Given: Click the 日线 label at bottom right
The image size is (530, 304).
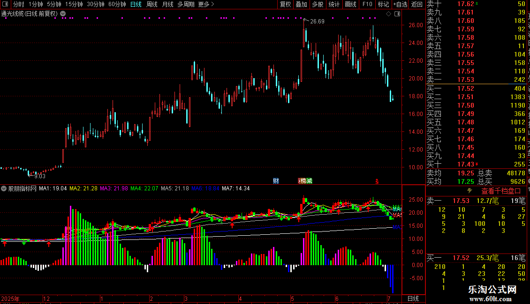Looking at the screenshot, I should pos(413,298).
